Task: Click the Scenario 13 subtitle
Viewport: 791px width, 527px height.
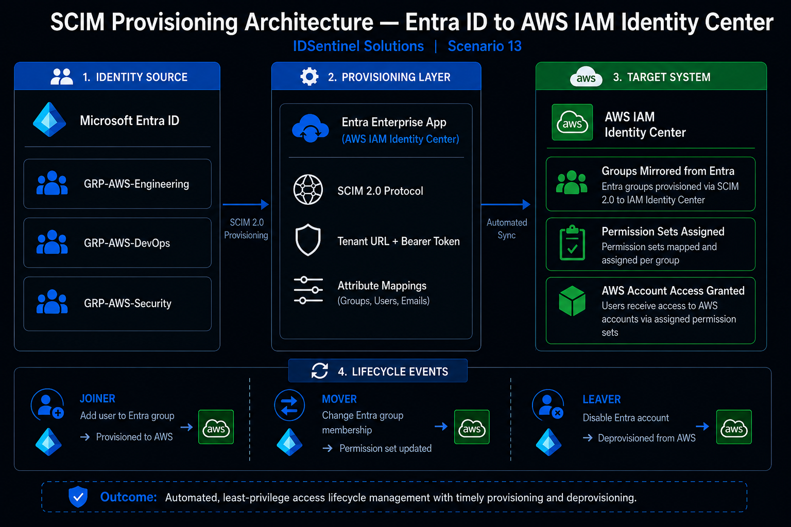Action: [x=485, y=46]
